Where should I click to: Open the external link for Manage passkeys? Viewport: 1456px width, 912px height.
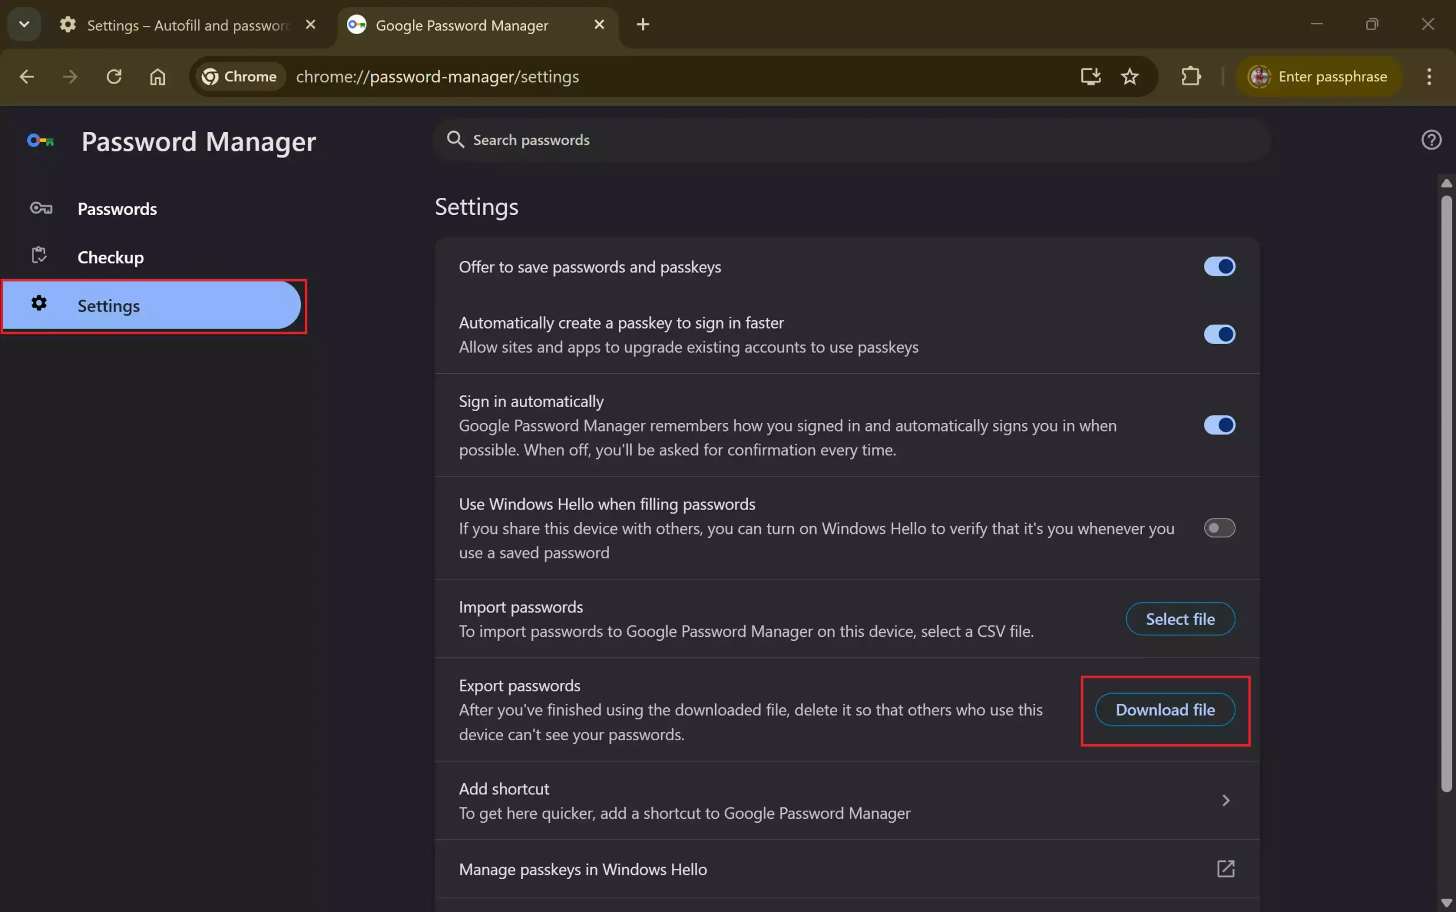click(1226, 869)
